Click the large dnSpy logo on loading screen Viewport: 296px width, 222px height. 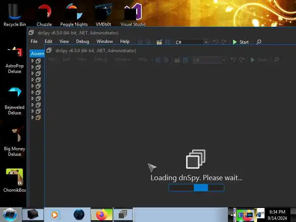pyautogui.click(x=196, y=159)
